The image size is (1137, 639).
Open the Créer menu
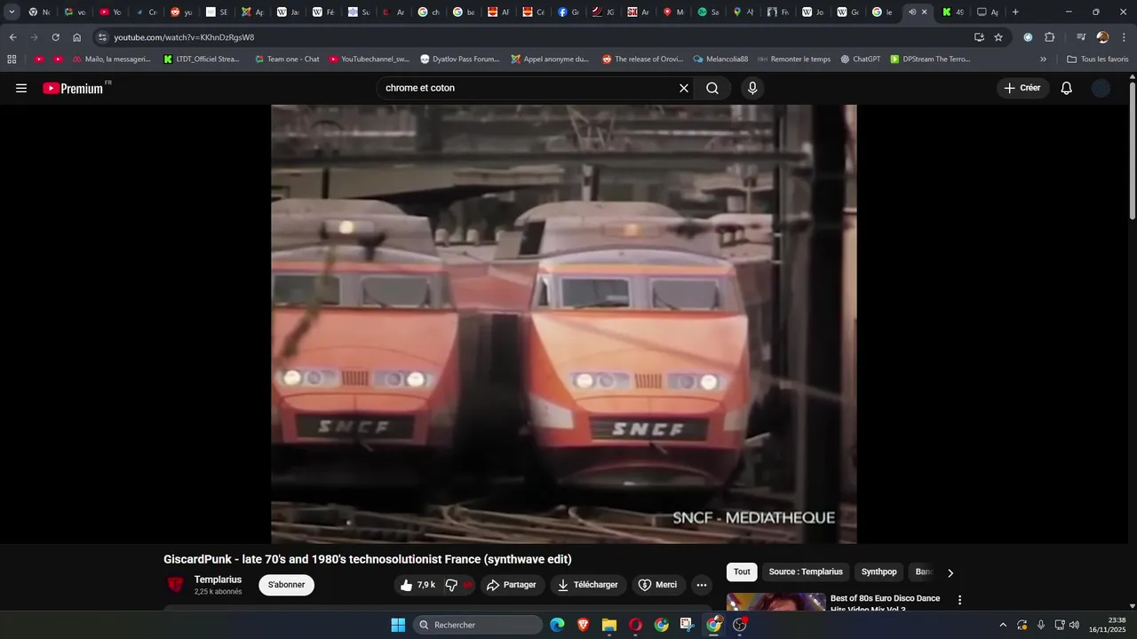[1022, 89]
